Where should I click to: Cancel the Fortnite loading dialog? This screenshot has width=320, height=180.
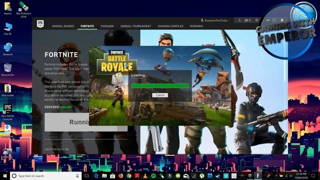[x=160, y=95]
